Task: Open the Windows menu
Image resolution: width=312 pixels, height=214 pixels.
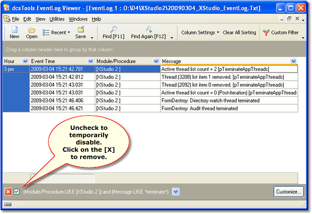Action: click(78, 19)
